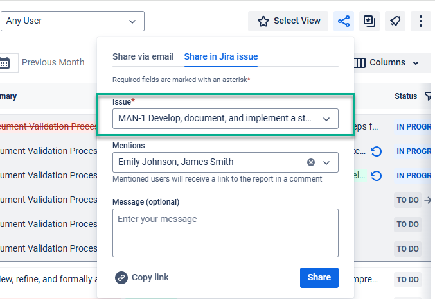Click the first IN PROGRESS status badge
The width and height of the screenshot is (435, 299).
[x=414, y=127]
